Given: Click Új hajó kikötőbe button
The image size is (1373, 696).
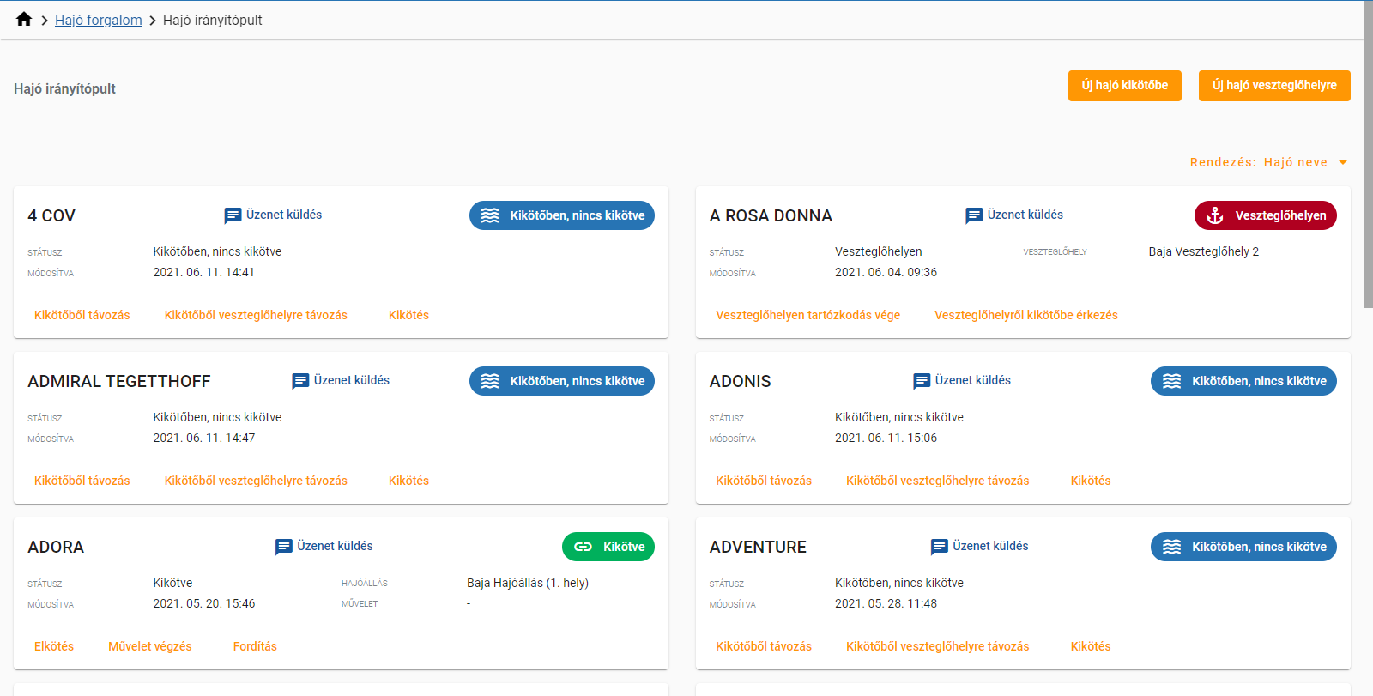Looking at the screenshot, I should click(x=1124, y=86).
